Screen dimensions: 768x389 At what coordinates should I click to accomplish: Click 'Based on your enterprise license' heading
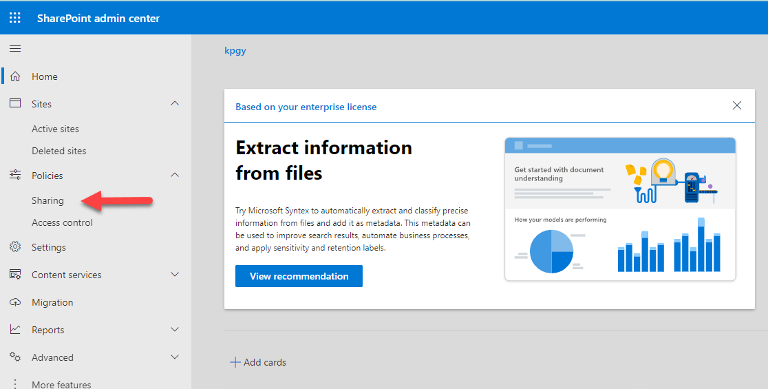tap(306, 107)
